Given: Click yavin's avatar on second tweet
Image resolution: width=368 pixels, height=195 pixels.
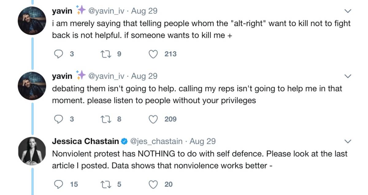Looking at the screenshot, I should [x=32, y=86].
